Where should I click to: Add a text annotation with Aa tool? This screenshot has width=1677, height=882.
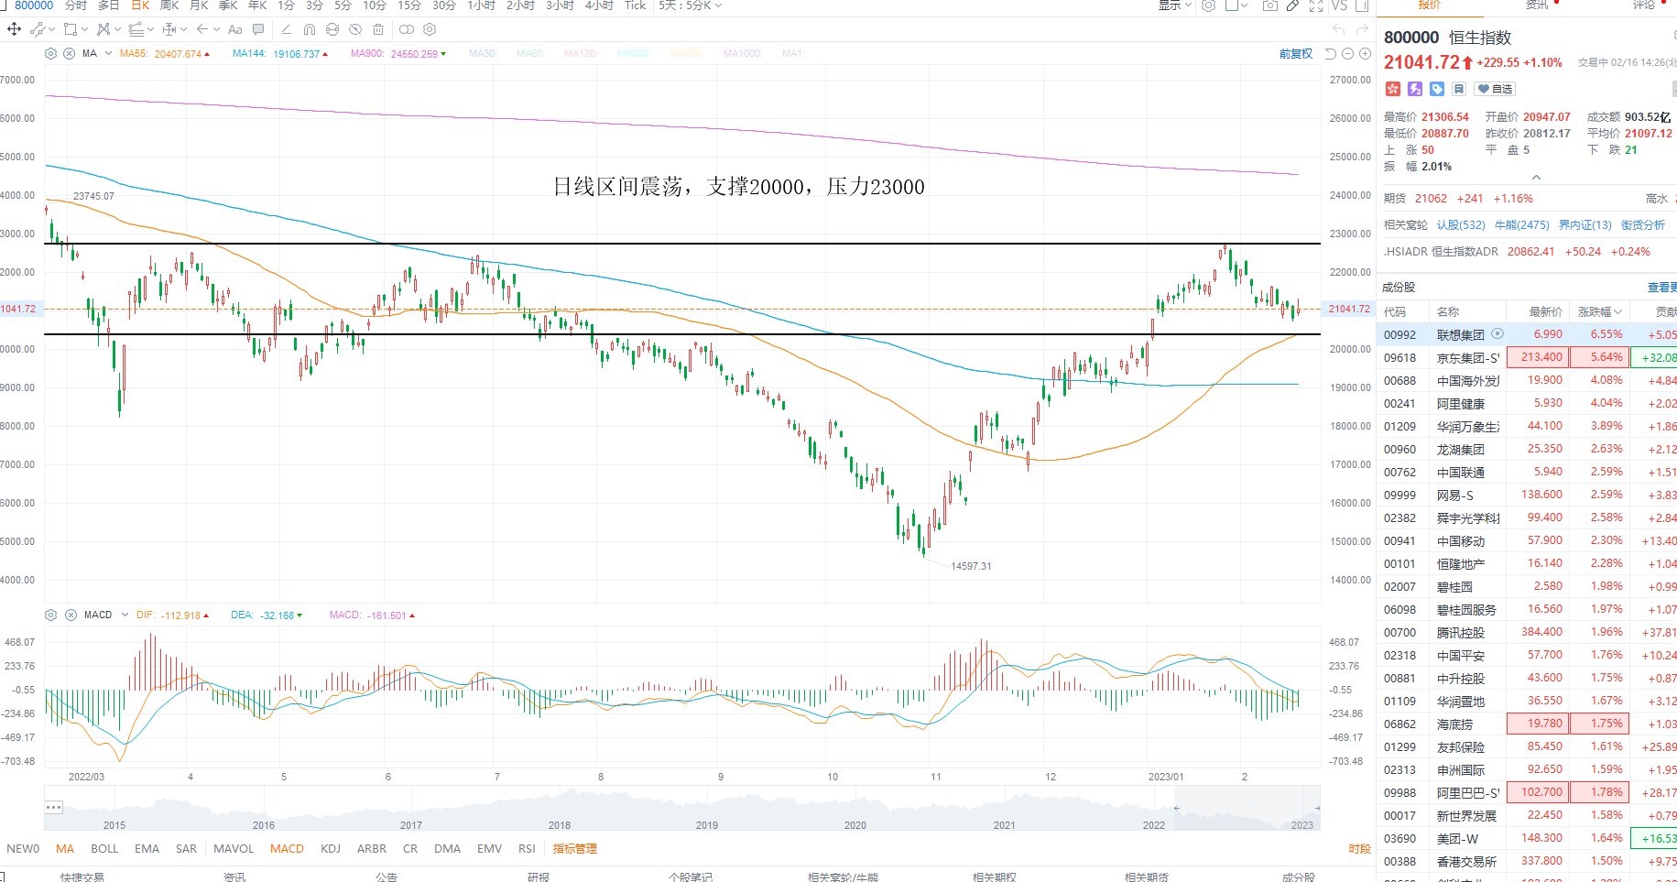click(235, 29)
